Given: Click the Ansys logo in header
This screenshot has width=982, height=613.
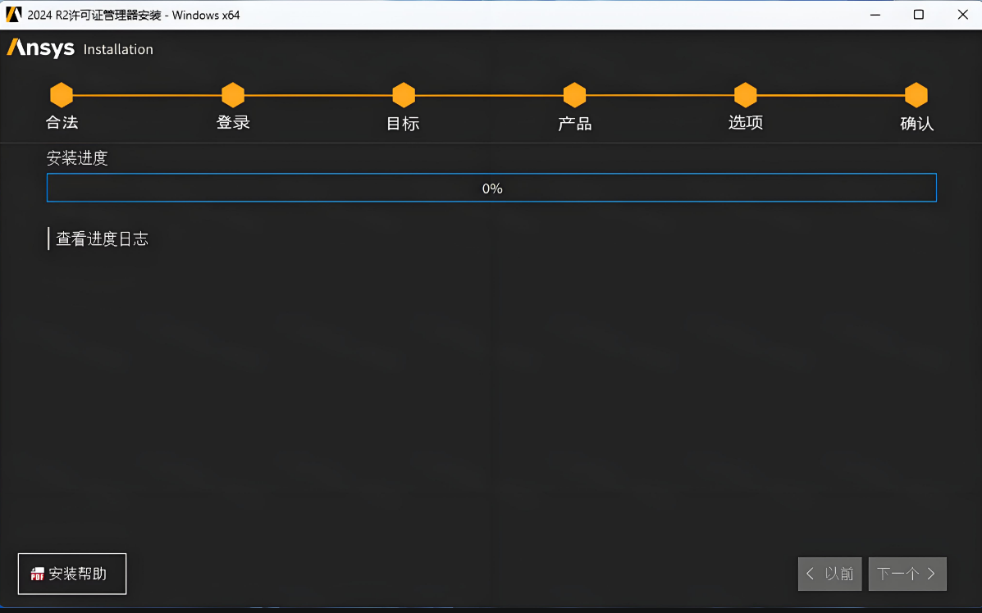Looking at the screenshot, I should 41,48.
